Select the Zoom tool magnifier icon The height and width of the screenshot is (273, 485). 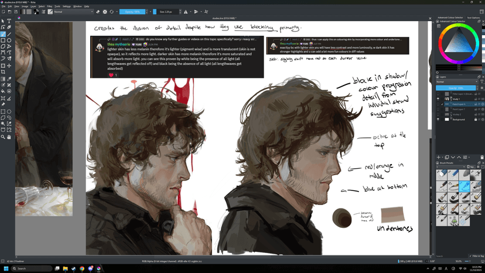[3, 137]
